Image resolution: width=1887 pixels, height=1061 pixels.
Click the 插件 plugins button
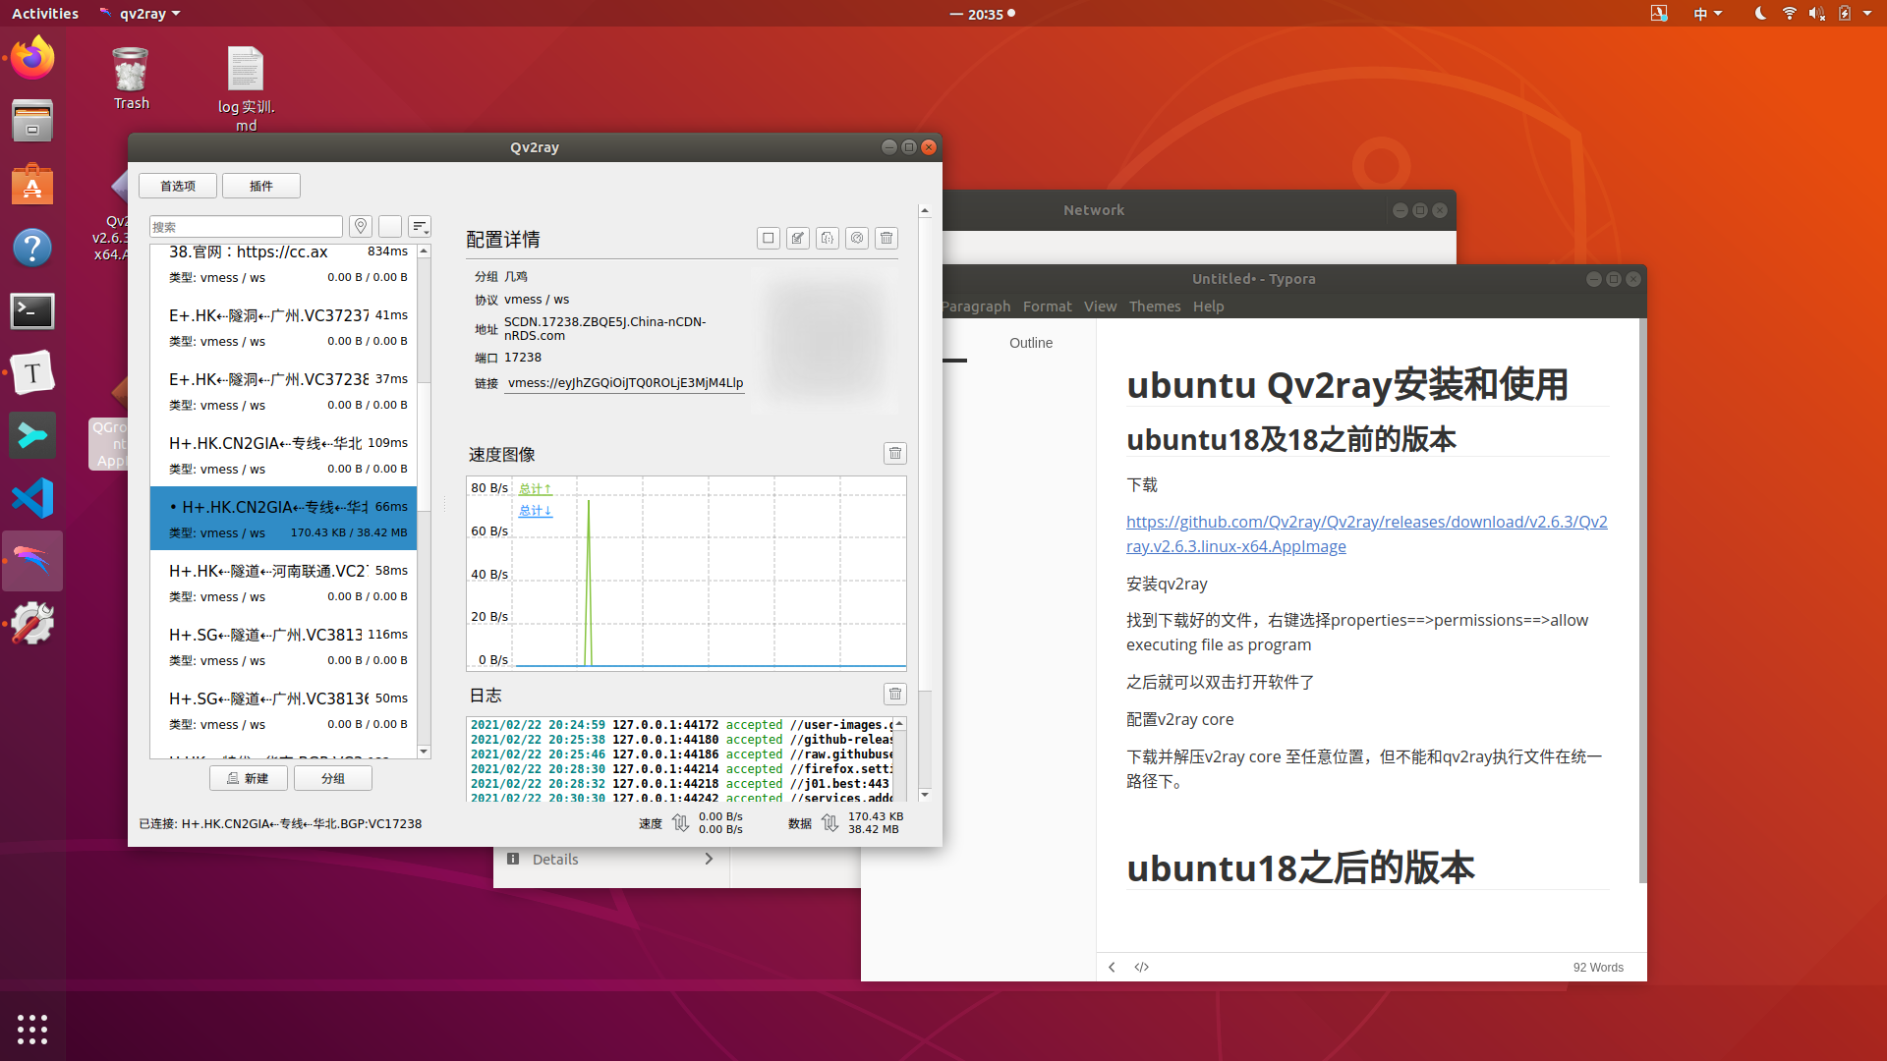pos(260,186)
